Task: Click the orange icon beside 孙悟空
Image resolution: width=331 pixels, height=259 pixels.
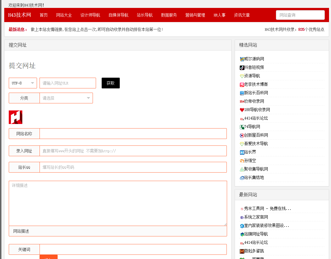Action: coord(242,161)
